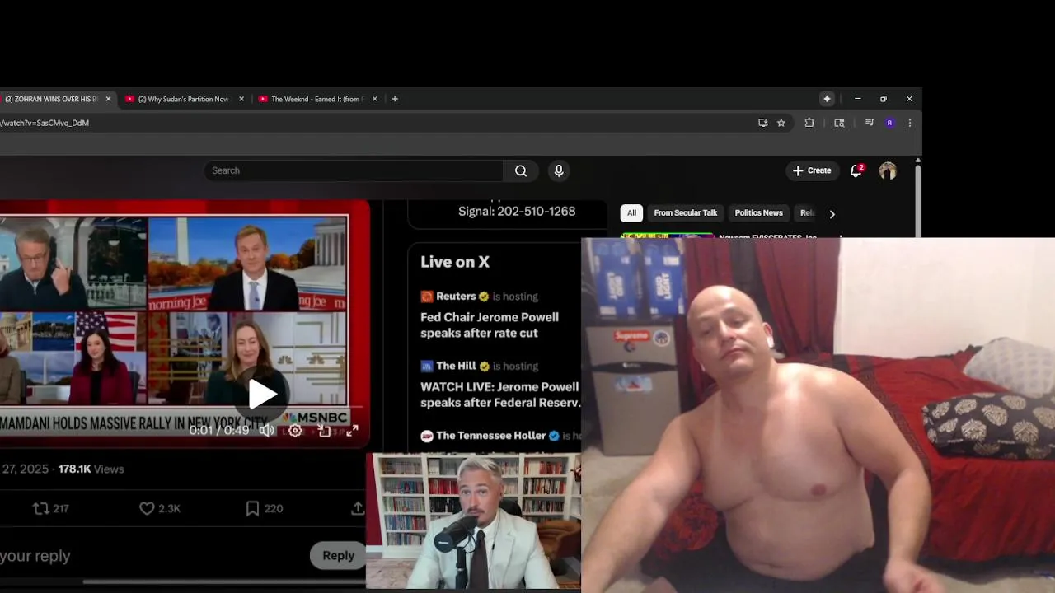Image resolution: width=1055 pixels, height=593 pixels.
Task: Select the 'All' filter chip
Action: pyautogui.click(x=631, y=212)
